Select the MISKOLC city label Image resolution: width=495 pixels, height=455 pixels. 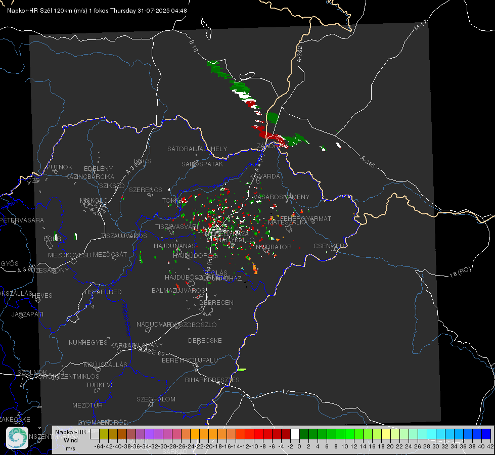[x=94, y=201]
